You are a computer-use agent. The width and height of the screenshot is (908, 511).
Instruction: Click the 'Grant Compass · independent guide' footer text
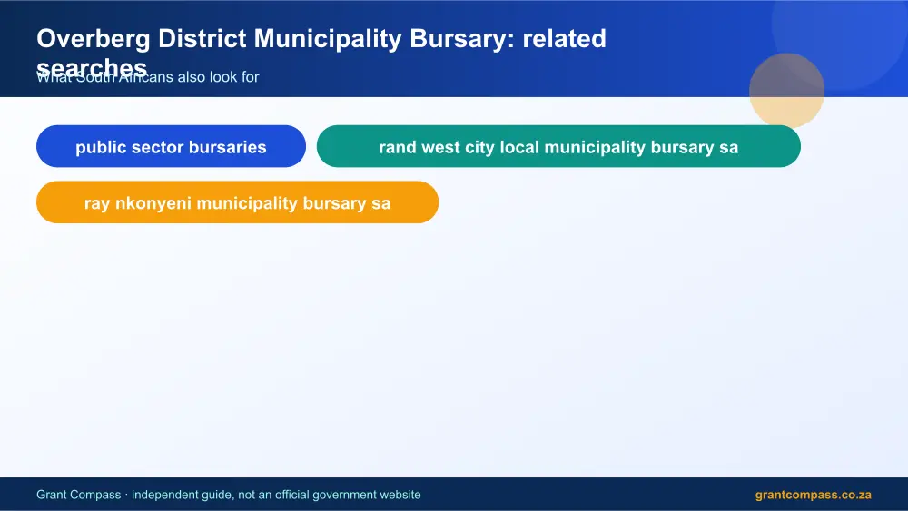point(228,495)
